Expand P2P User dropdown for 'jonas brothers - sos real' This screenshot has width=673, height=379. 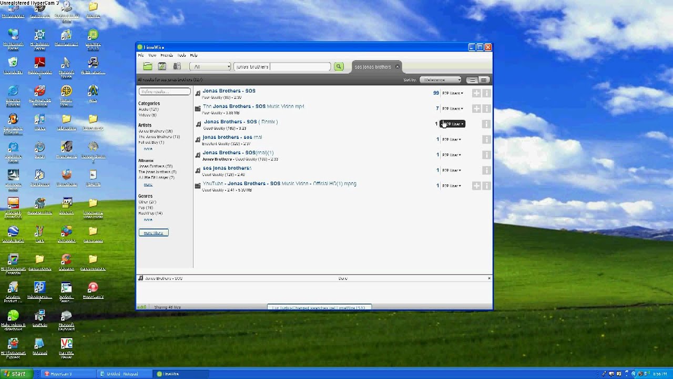point(451,139)
